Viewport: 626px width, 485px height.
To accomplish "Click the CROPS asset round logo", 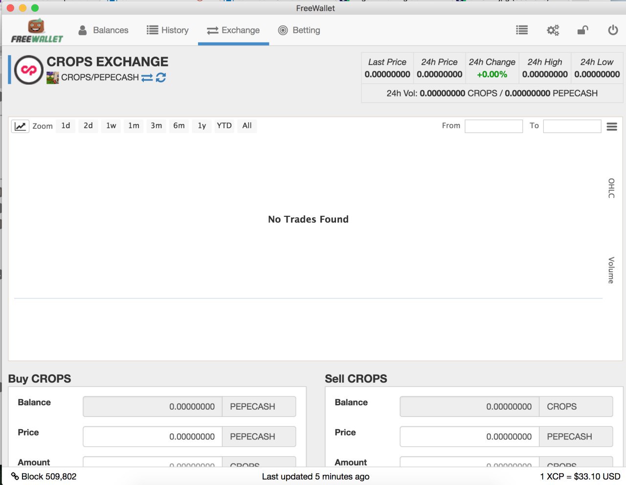I will click(29, 70).
